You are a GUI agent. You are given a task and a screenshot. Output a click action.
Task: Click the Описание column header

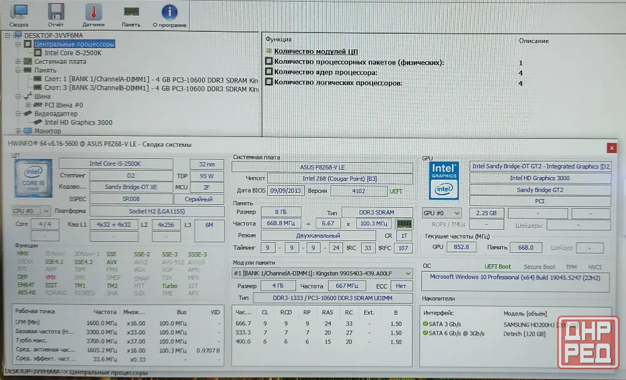tap(533, 41)
